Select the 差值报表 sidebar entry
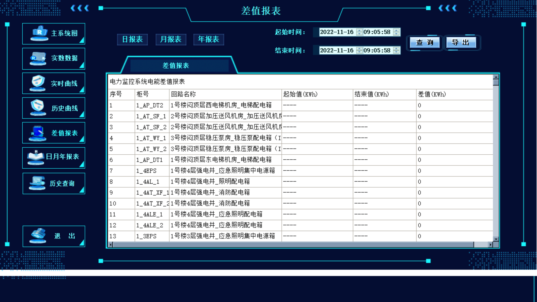 (x=53, y=133)
